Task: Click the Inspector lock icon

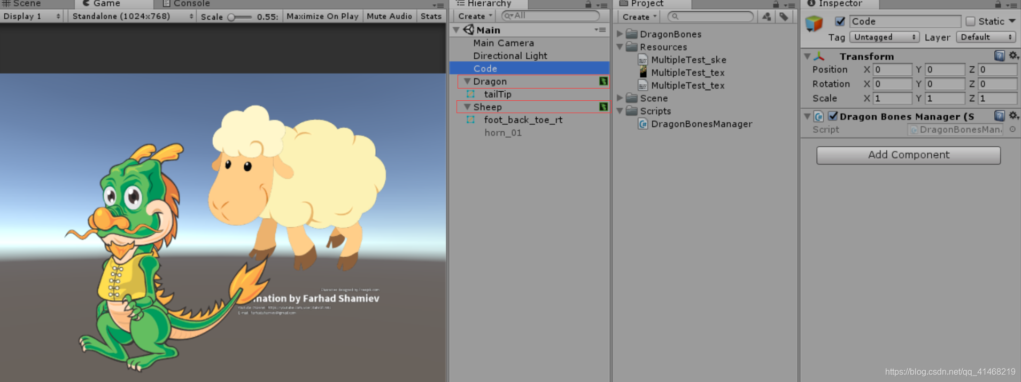Action: pos(997,4)
